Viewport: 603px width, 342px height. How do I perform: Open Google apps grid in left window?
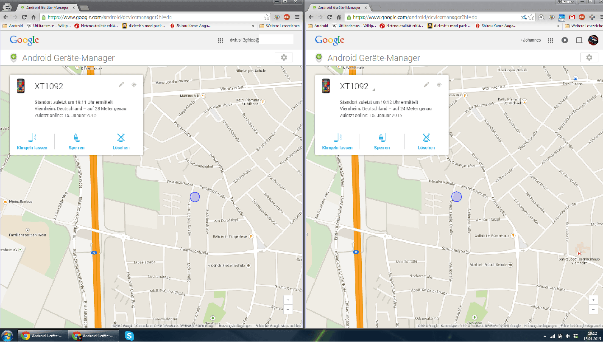coord(221,40)
